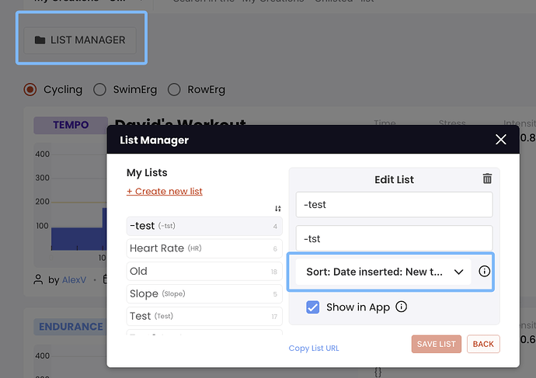
Task: Toggle the Show in App checkbox
Action: pyautogui.click(x=313, y=307)
